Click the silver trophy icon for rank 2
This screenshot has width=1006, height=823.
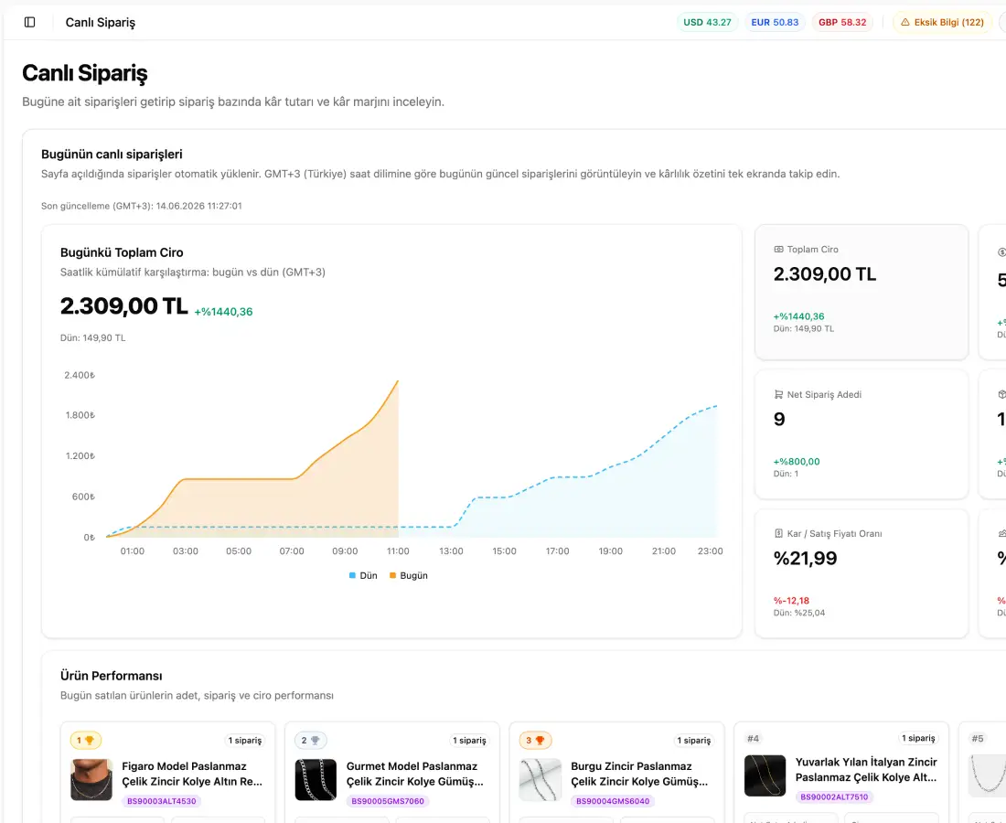(x=315, y=741)
